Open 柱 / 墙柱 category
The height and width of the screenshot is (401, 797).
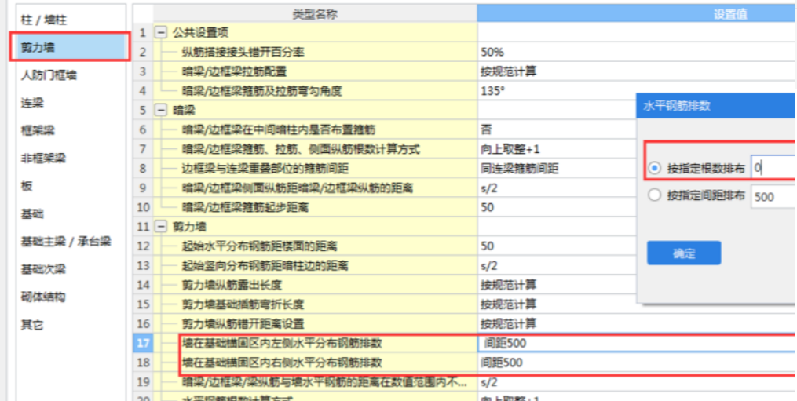[x=44, y=19]
